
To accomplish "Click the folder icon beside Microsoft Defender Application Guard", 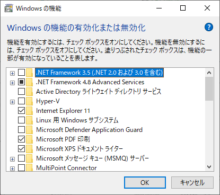I will coord(29,130).
